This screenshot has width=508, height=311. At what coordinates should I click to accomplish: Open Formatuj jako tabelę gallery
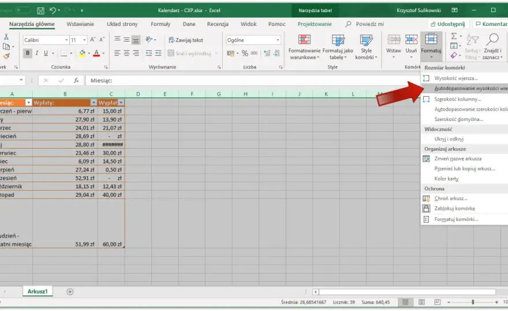click(338, 47)
